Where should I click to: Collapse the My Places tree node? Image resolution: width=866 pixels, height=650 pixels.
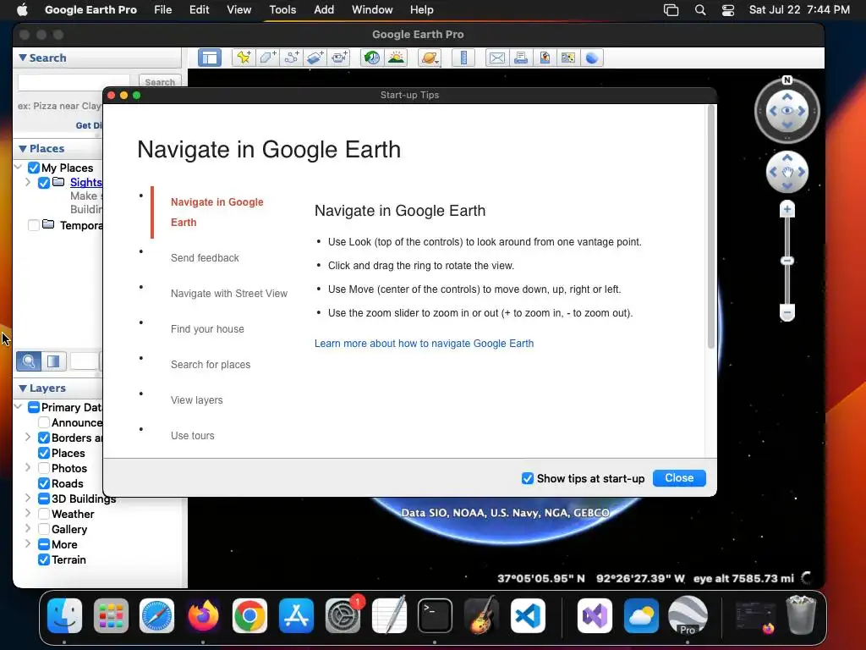tap(19, 167)
